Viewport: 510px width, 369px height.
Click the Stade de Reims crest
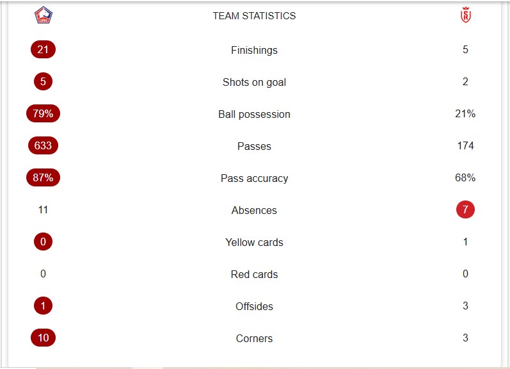click(465, 15)
